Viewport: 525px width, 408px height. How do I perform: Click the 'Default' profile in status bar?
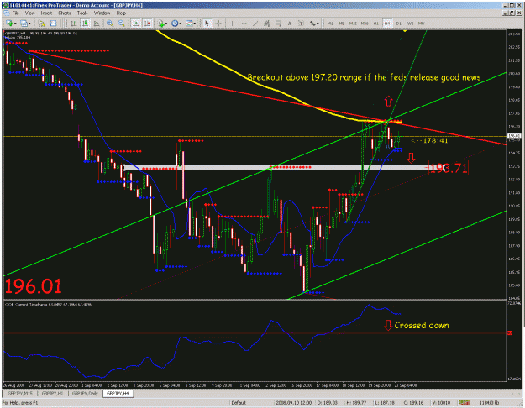[x=239, y=403]
